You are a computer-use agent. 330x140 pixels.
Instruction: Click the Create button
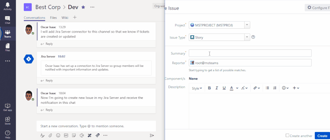pos(322,136)
